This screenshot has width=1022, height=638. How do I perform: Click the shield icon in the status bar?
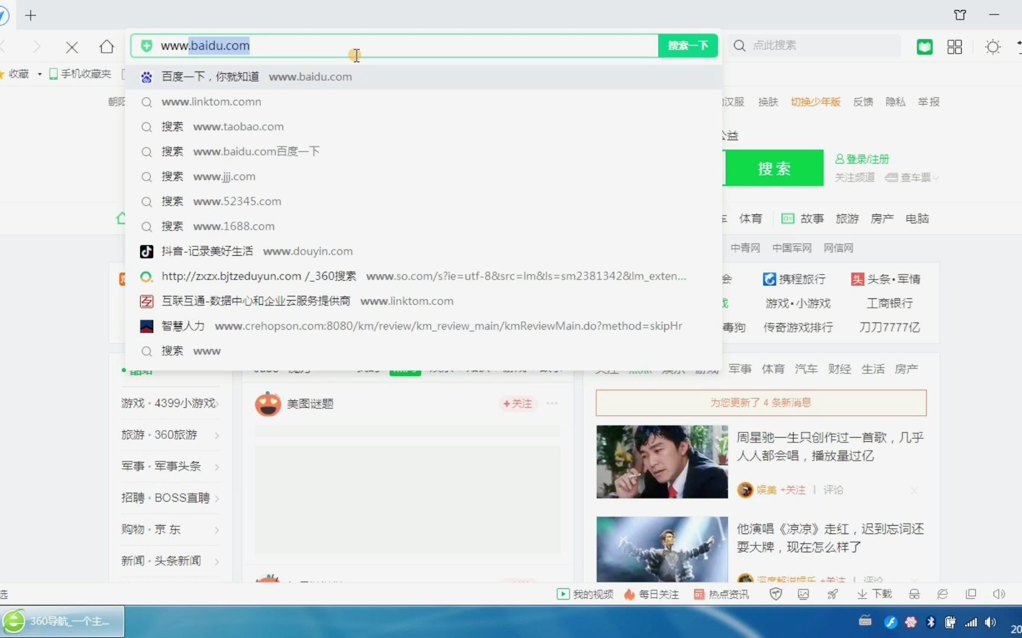[775, 594]
